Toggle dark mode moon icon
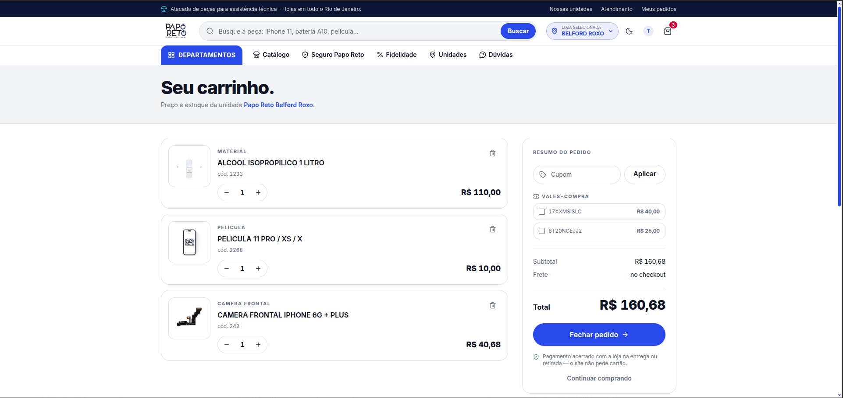 [x=629, y=31]
